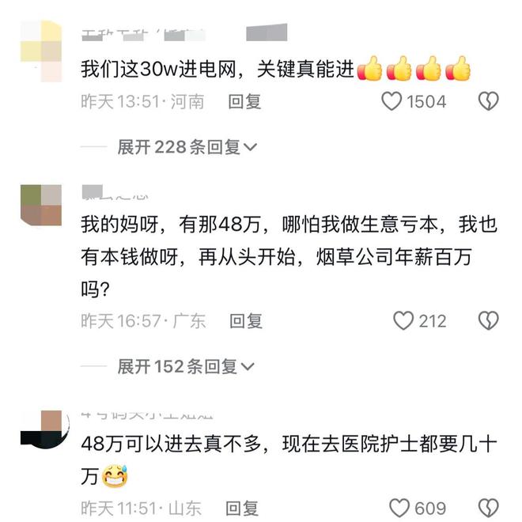Tap chevron beside 228条回复
This screenshot has width=522, height=522.
(x=251, y=147)
